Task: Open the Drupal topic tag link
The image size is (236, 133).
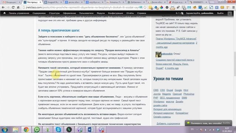Action: 170,90
